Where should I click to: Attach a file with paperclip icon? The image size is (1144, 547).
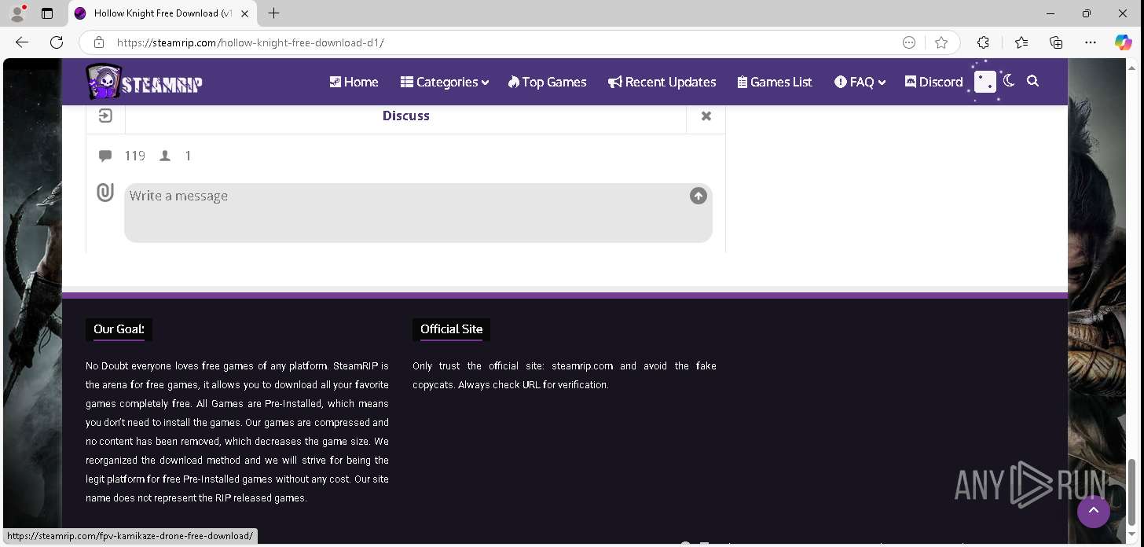[x=105, y=193]
